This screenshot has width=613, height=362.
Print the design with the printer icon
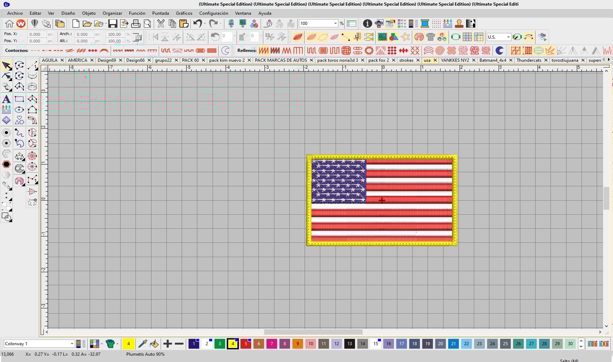tap(136, 24)
